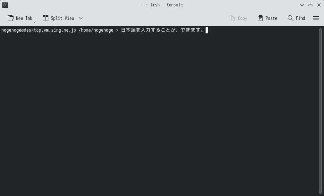This screenshot has height=196, width=324.
Task: Maximize the Konsole window
Action: point(310,5)
